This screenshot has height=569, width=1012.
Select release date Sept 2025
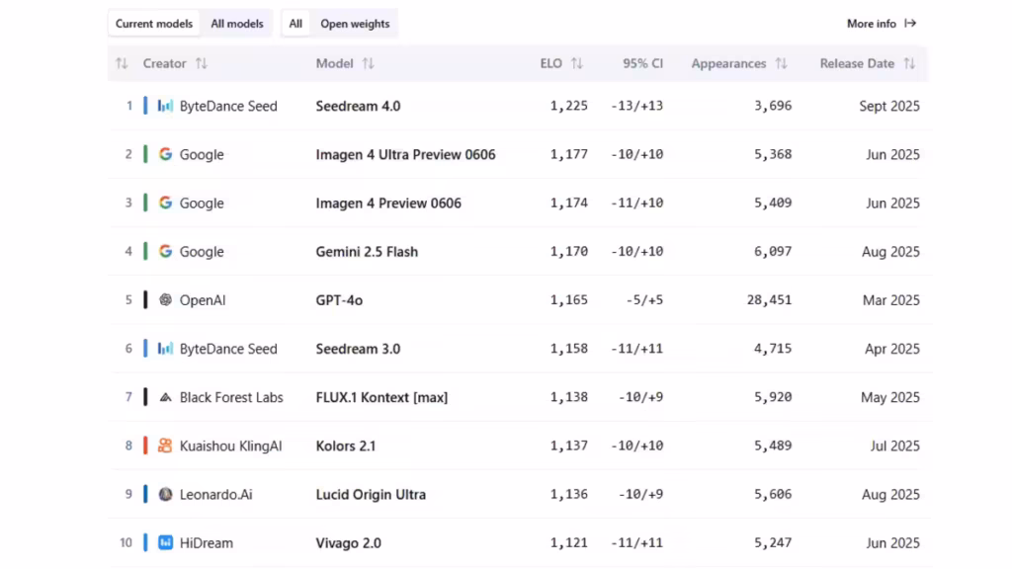click(889, 106)
